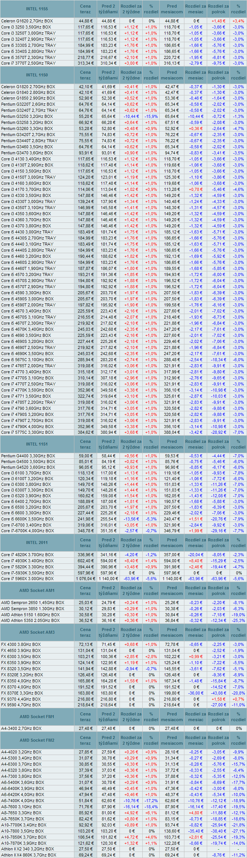Click A8-7650 3,3GHz BOX name
This screenshot has height=858, width=247.
click(21, 813)
